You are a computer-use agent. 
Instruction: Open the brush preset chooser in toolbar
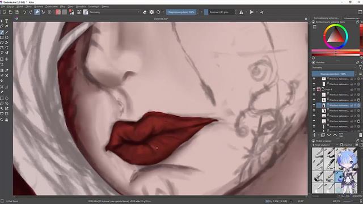[86, 12]
